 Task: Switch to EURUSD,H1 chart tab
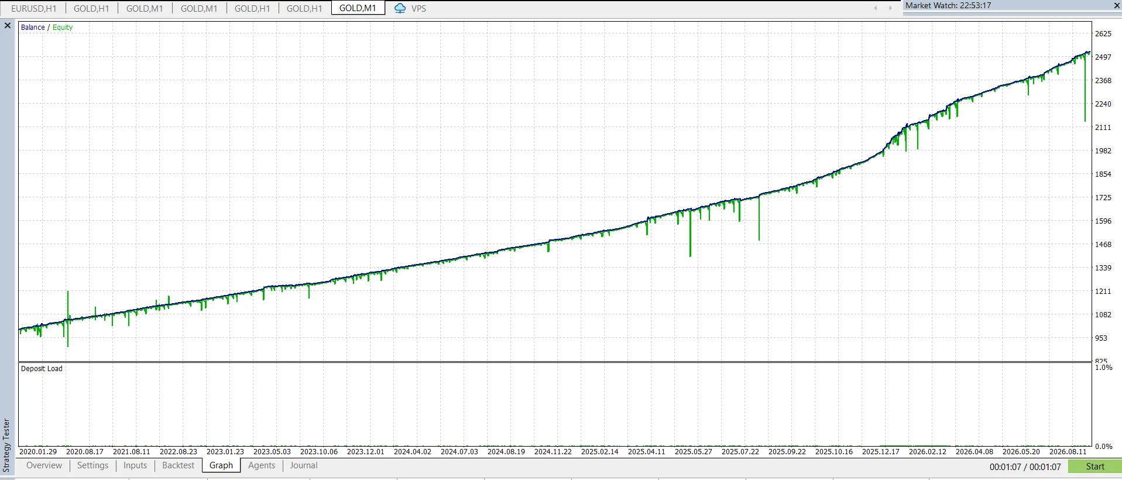tap(33, 8)
